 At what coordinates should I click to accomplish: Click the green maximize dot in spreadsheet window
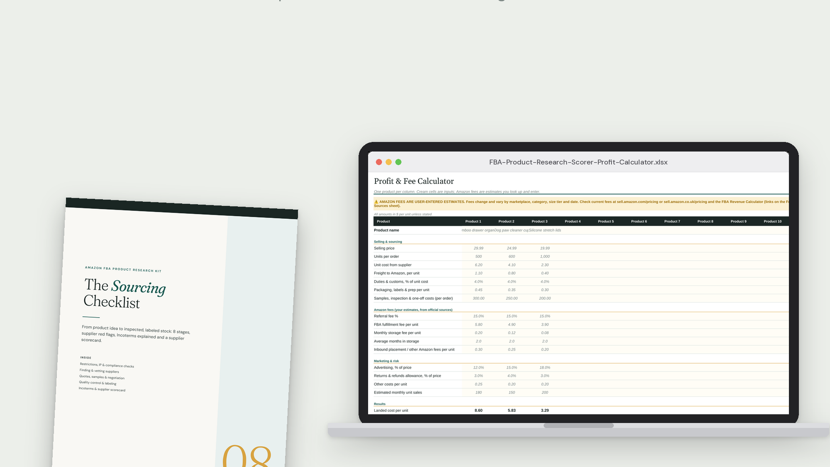click(x=398, y=162)
